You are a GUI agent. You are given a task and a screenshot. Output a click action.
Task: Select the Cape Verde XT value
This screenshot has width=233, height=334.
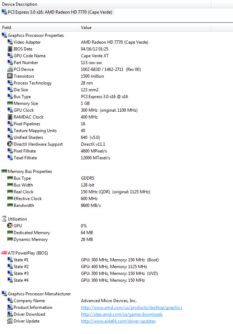click(95, 56)
